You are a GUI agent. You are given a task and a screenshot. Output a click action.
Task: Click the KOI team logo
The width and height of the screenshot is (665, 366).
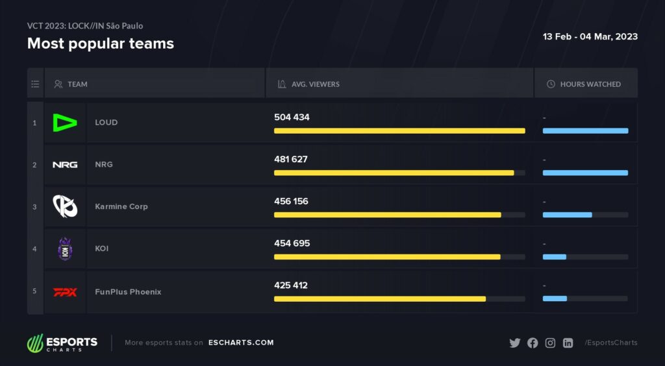[x=65, y=249]
